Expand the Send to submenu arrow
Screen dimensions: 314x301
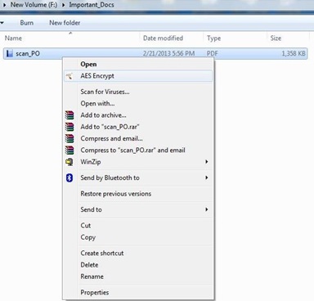(x=207, y=209)
